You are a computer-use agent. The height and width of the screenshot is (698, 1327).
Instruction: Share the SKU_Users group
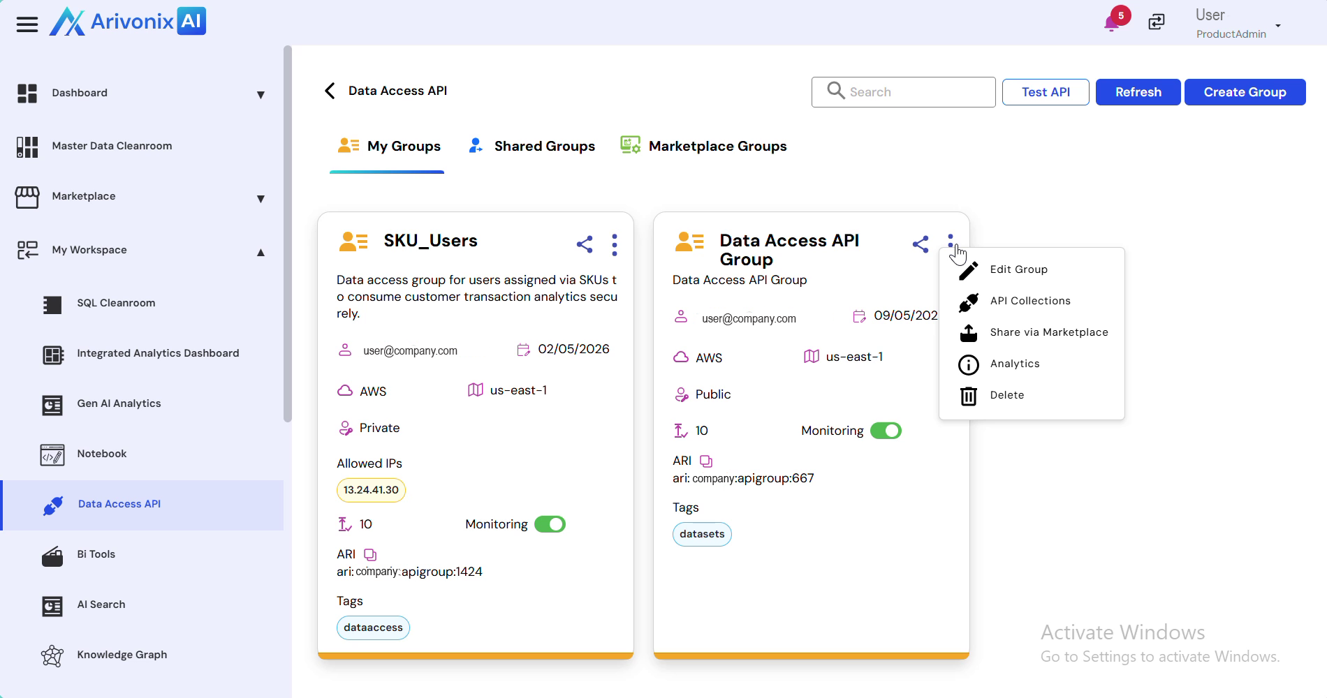[x=585, y=244]
